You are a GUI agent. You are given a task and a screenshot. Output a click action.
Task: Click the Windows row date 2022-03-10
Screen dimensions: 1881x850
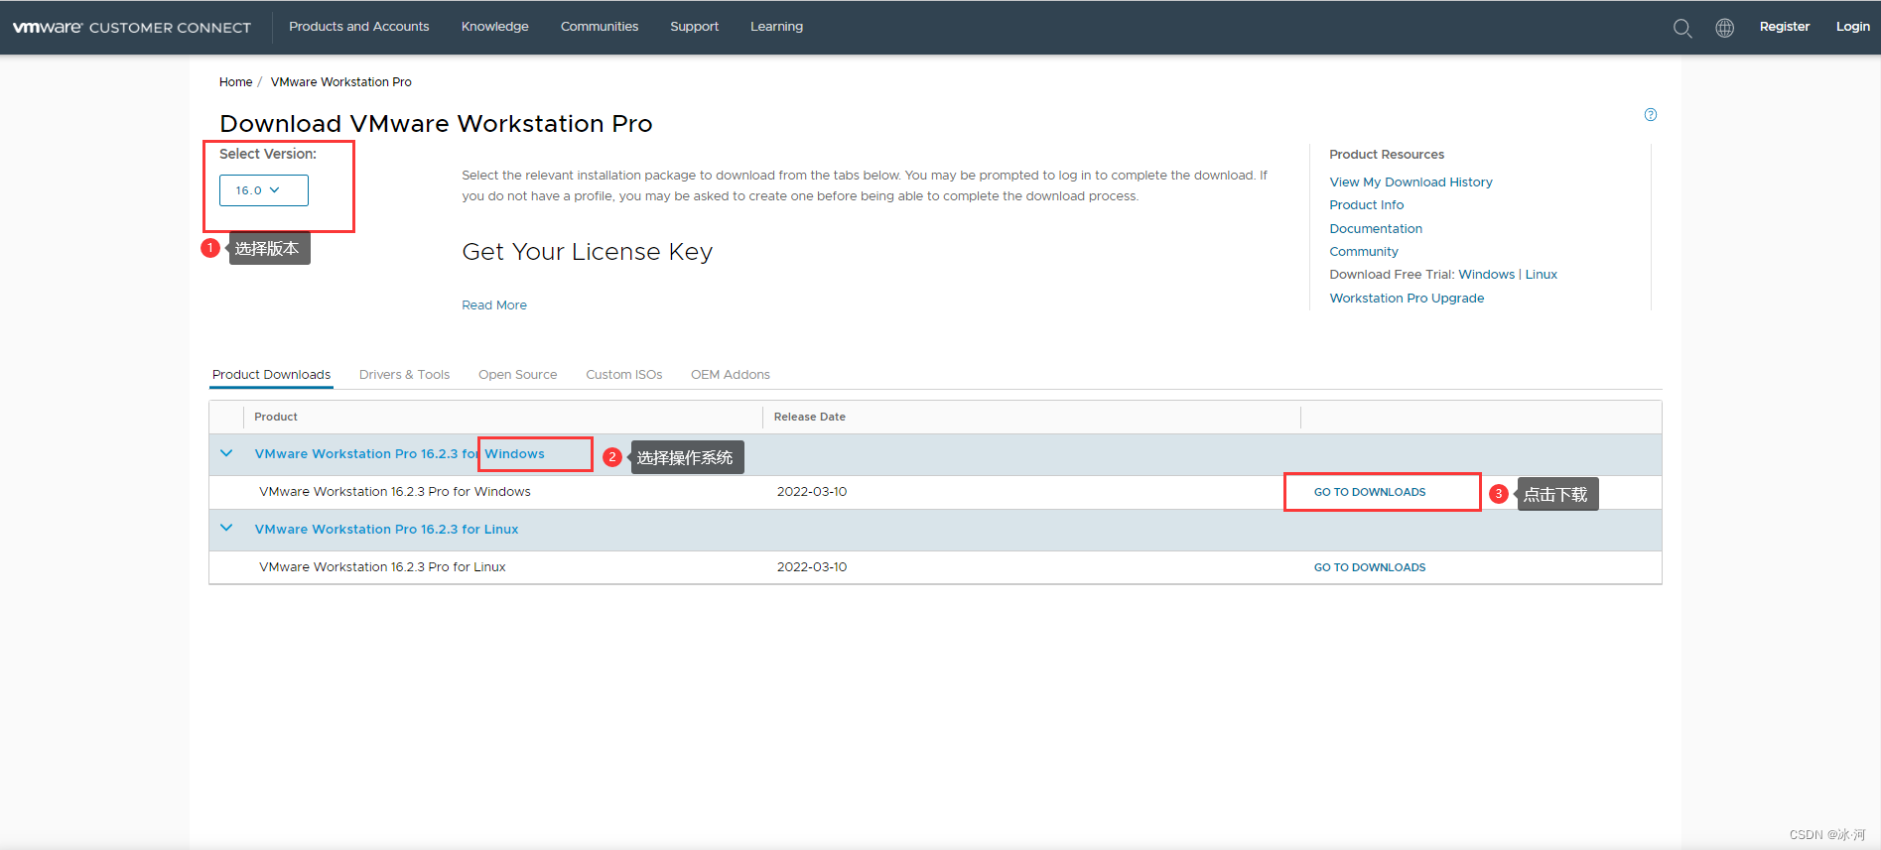click(x=812, y=492)
